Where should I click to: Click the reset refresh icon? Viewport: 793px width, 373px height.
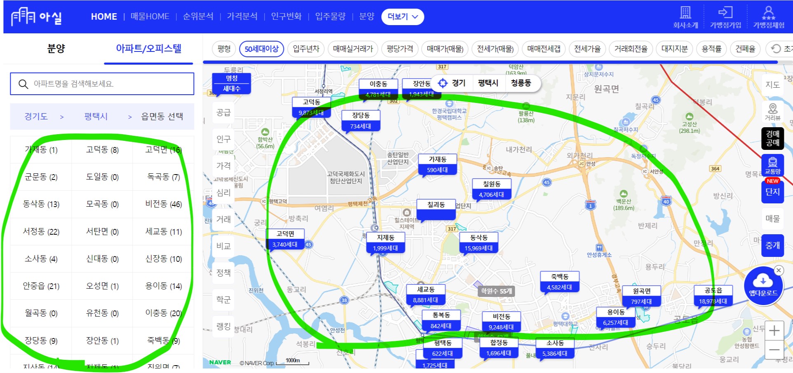(x=776, y=49)
